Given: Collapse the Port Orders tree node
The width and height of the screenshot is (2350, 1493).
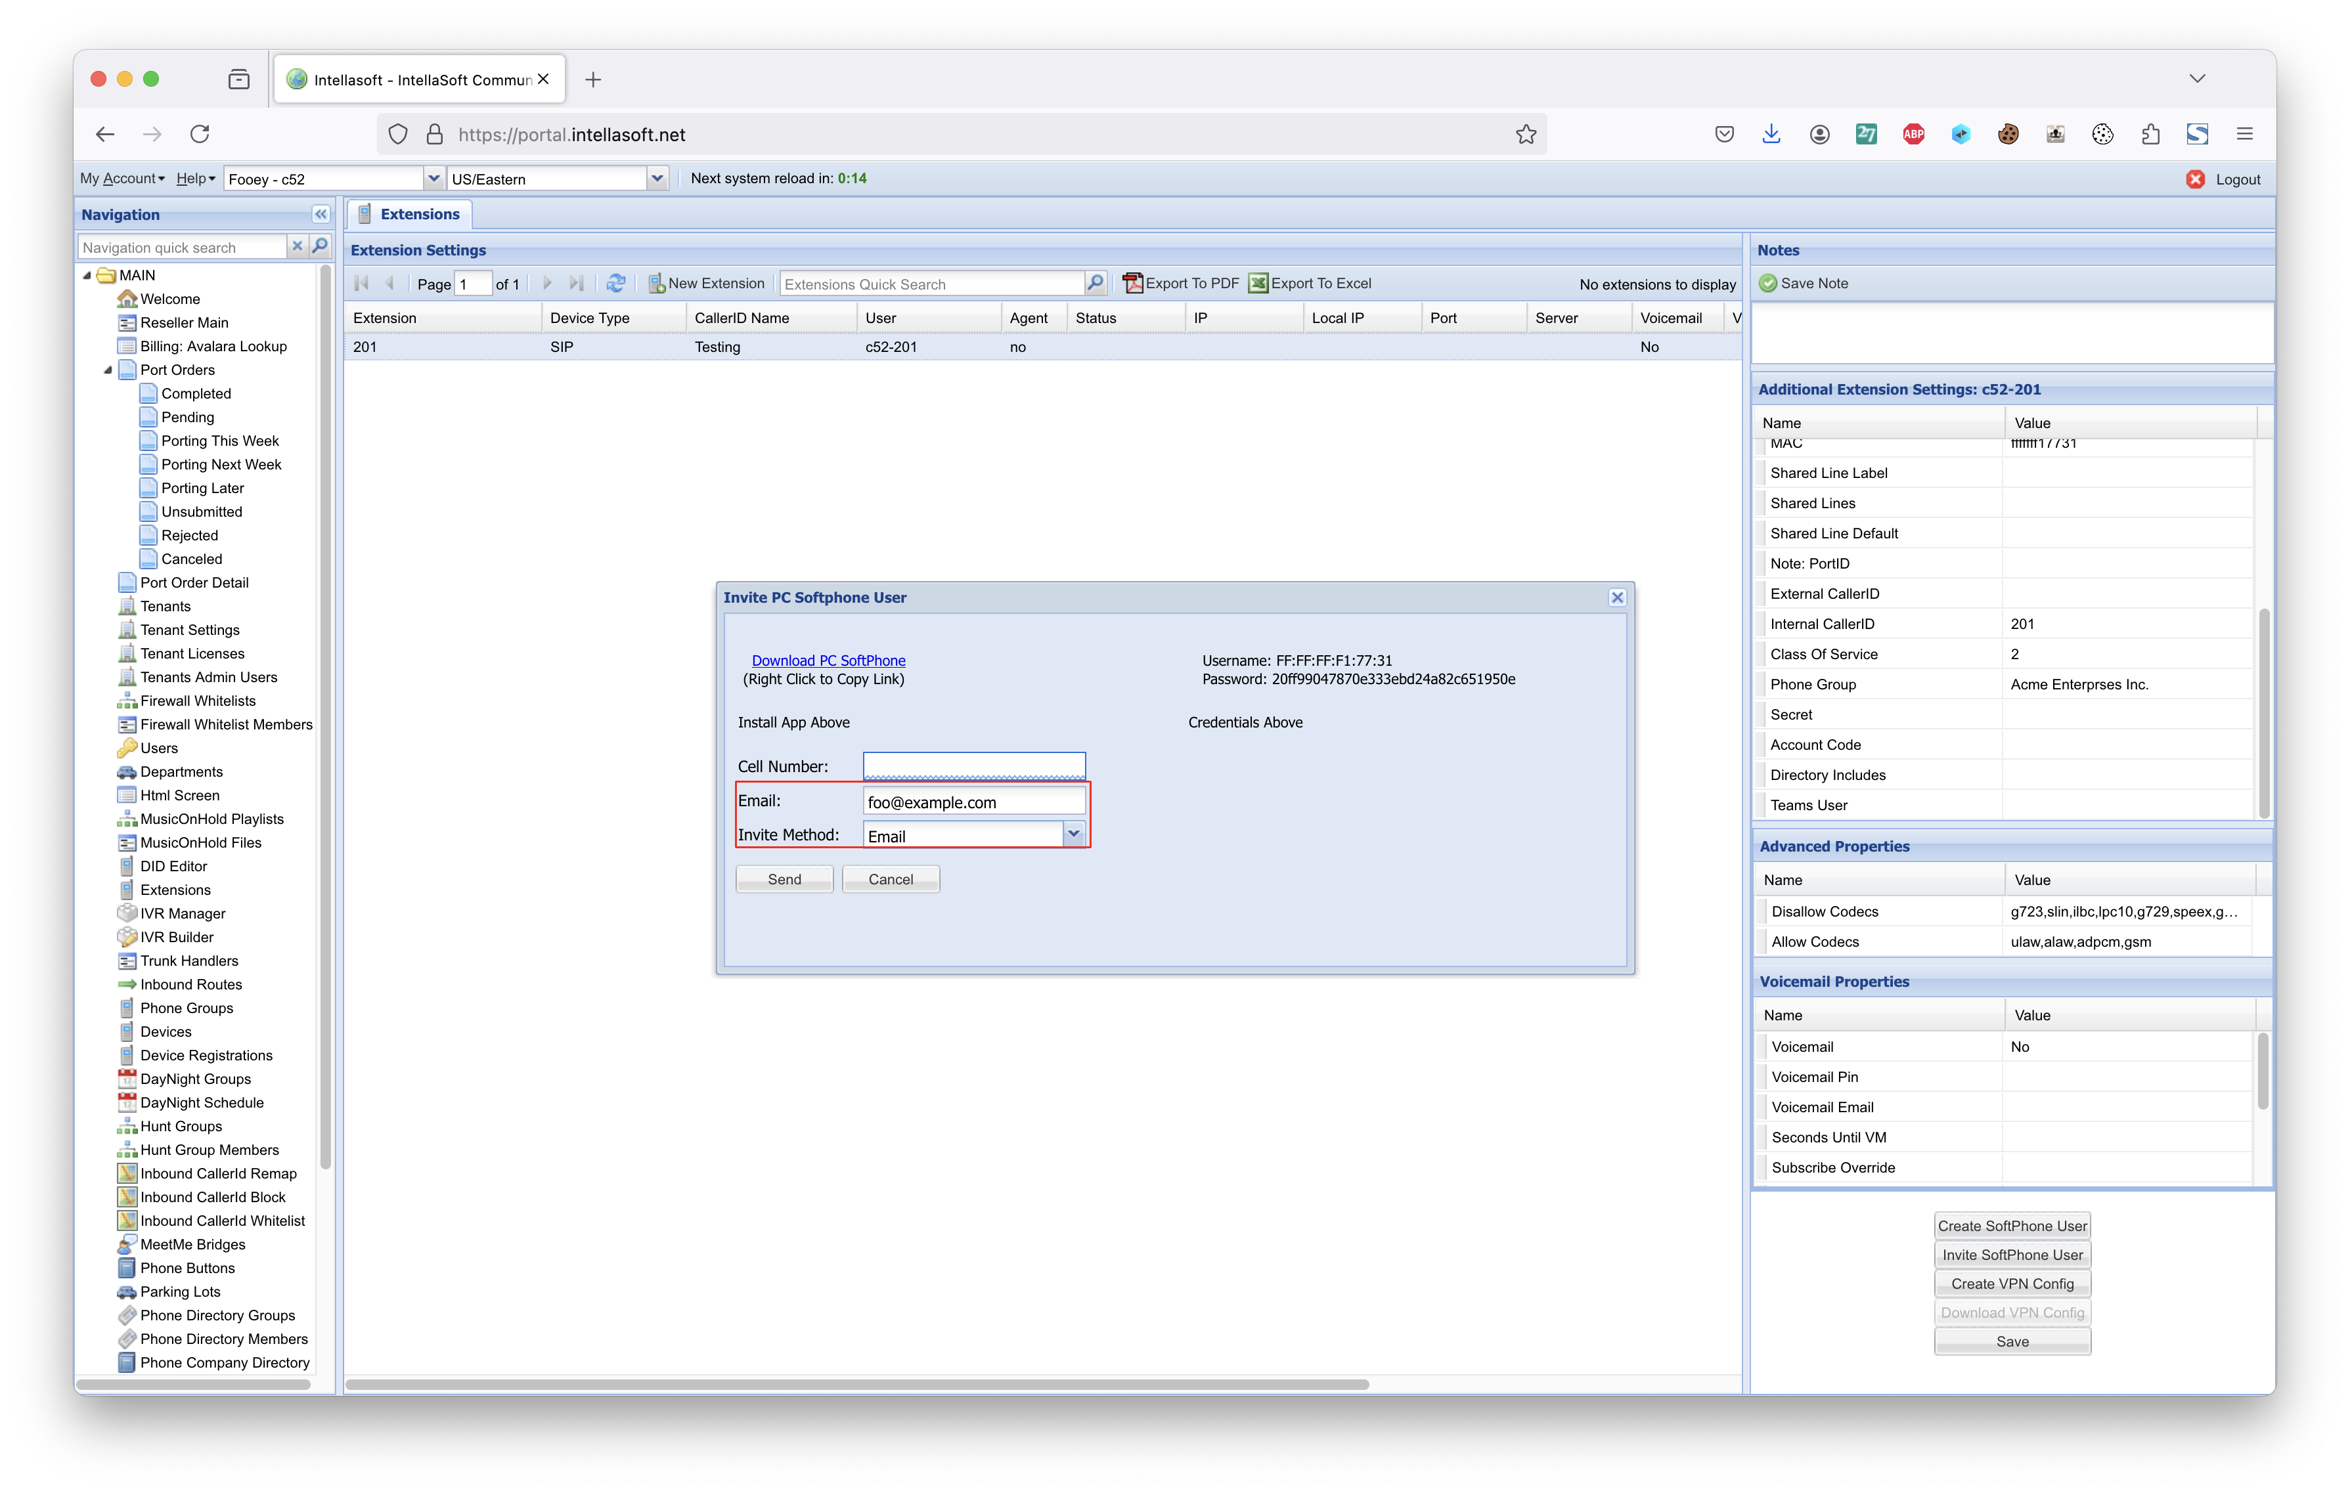Looking at the screenshot, I should (x=107, y=370).
